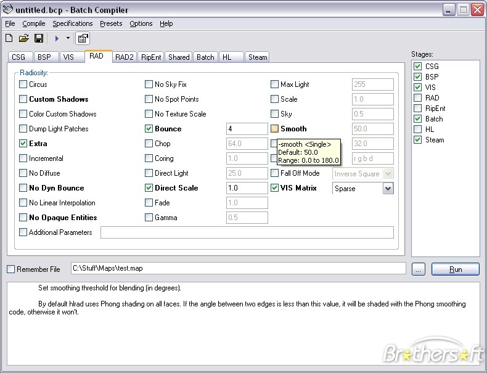Switch to the CSG tab
The image size is (487, 373).
(x=20, y=57)
